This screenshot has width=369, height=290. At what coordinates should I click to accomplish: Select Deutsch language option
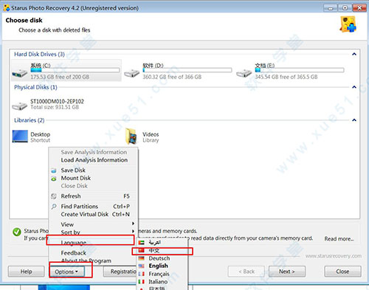tap(162, 258)
